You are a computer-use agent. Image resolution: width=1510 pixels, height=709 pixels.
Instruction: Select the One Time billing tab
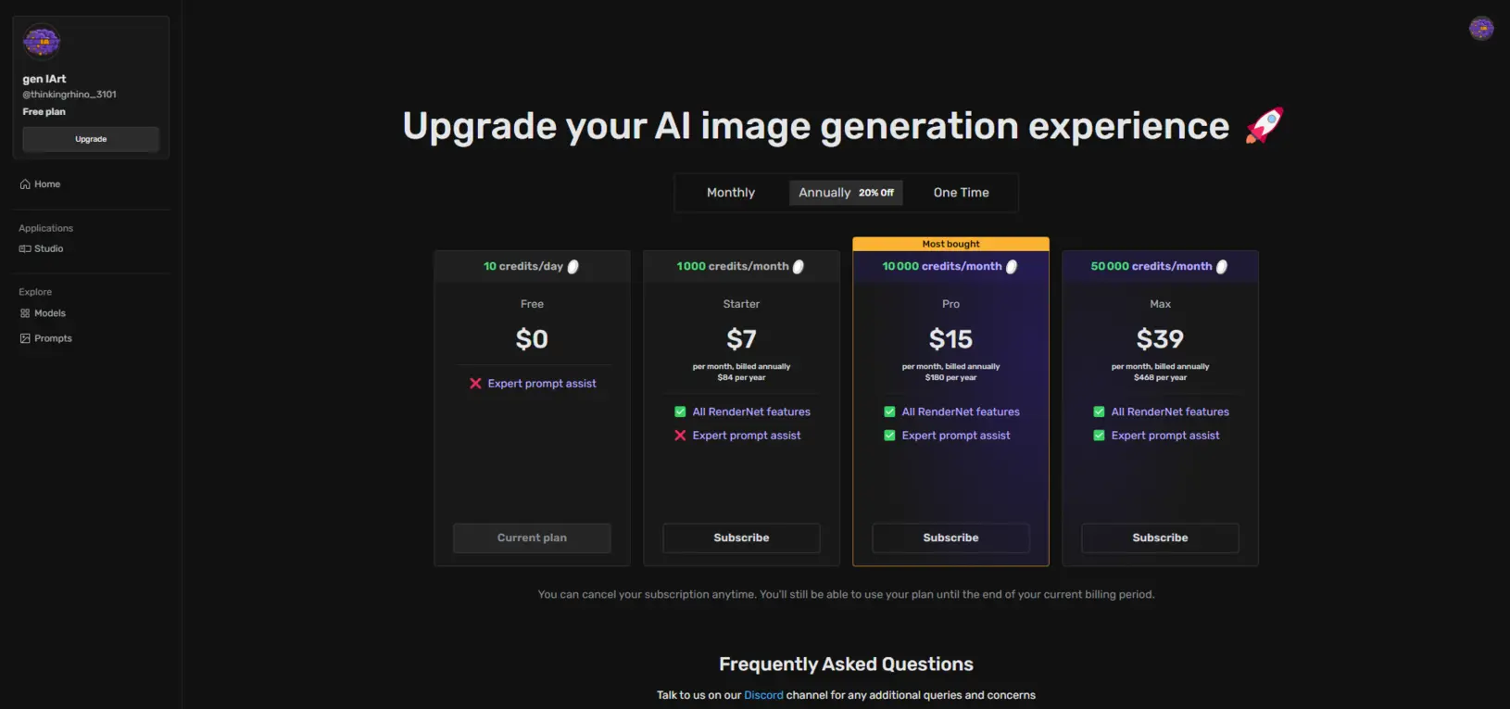tap(961, 193)
